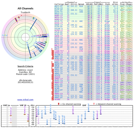Click the Search Criteria heading
This screenshot has width=134, height=128.
25,66
